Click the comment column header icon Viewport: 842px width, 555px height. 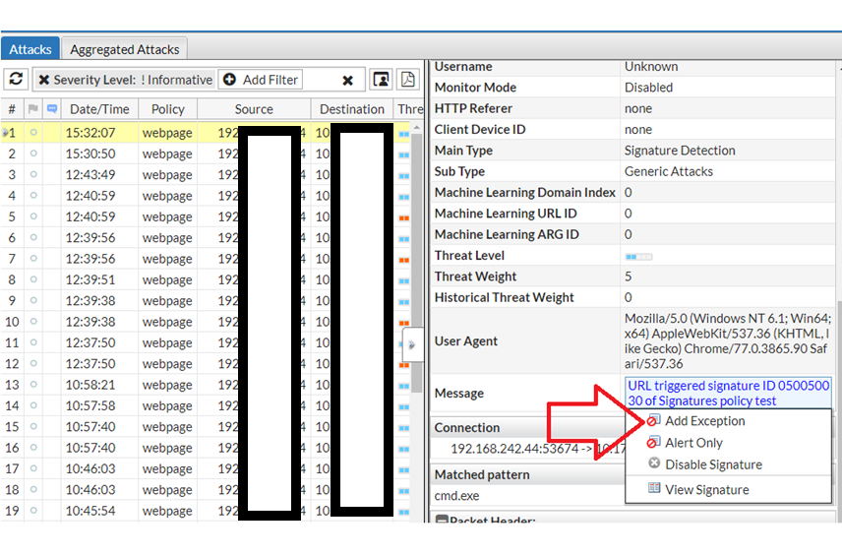tap(52, 109)
